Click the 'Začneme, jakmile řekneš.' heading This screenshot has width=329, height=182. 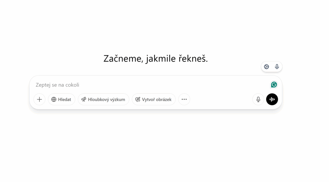click(156, 58)
